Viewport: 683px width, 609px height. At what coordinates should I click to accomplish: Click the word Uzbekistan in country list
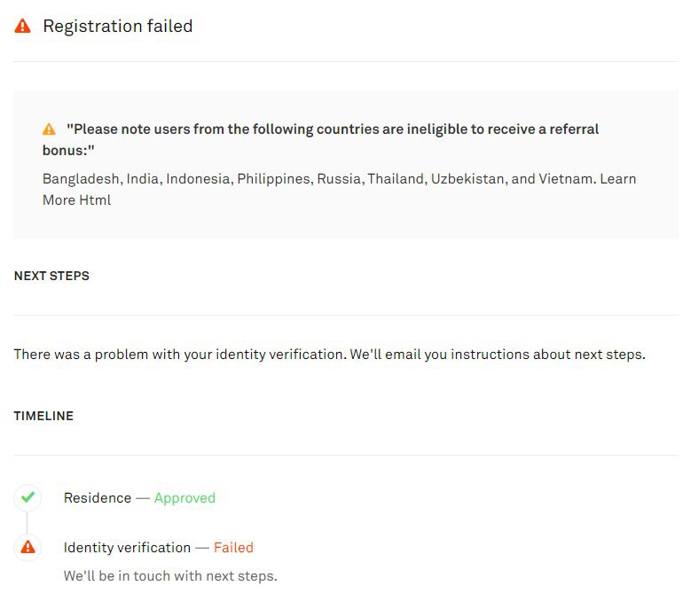[468, 179]
